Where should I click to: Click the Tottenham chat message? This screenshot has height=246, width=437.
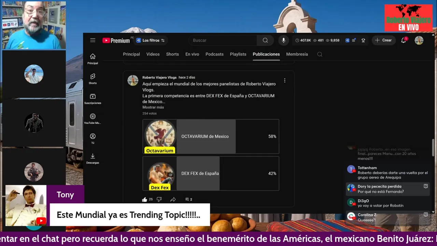pyautogui.click(x=387, y=173)
